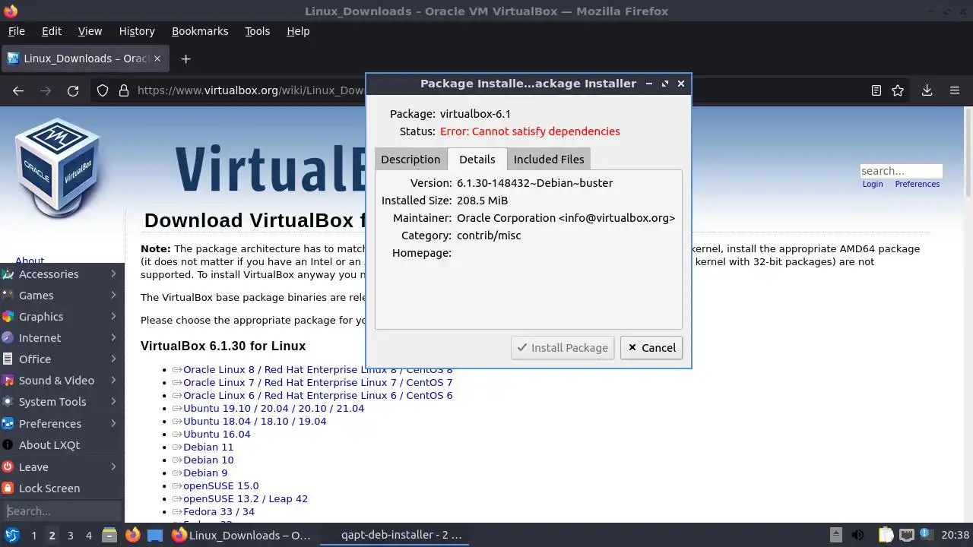Open the Bookmarks menu in Firefox
Viewport: 973px width, 547px height.
point(200,31)
